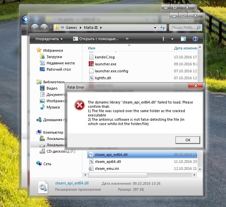
Task: Click launcher.exe red icon
Action: [x=91, y=64]
